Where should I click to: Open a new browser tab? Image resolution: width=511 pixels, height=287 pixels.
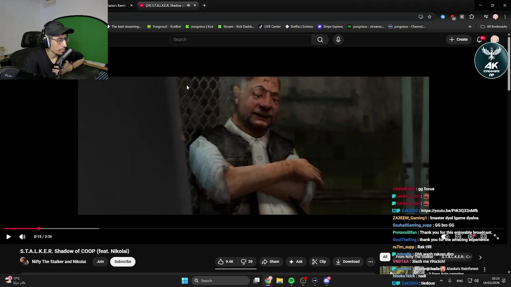pyautogui.click(x=204, y=5)
